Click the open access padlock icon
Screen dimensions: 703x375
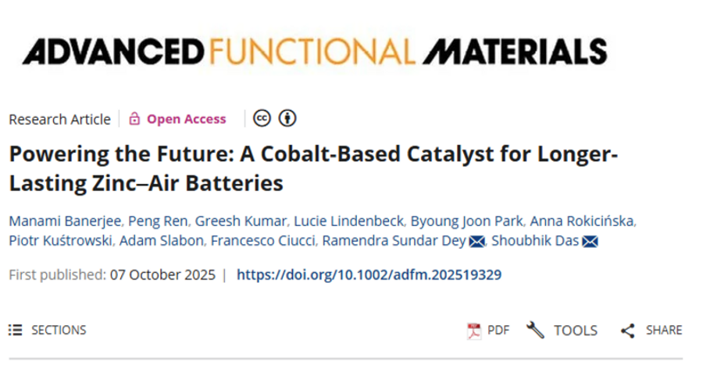134,119
